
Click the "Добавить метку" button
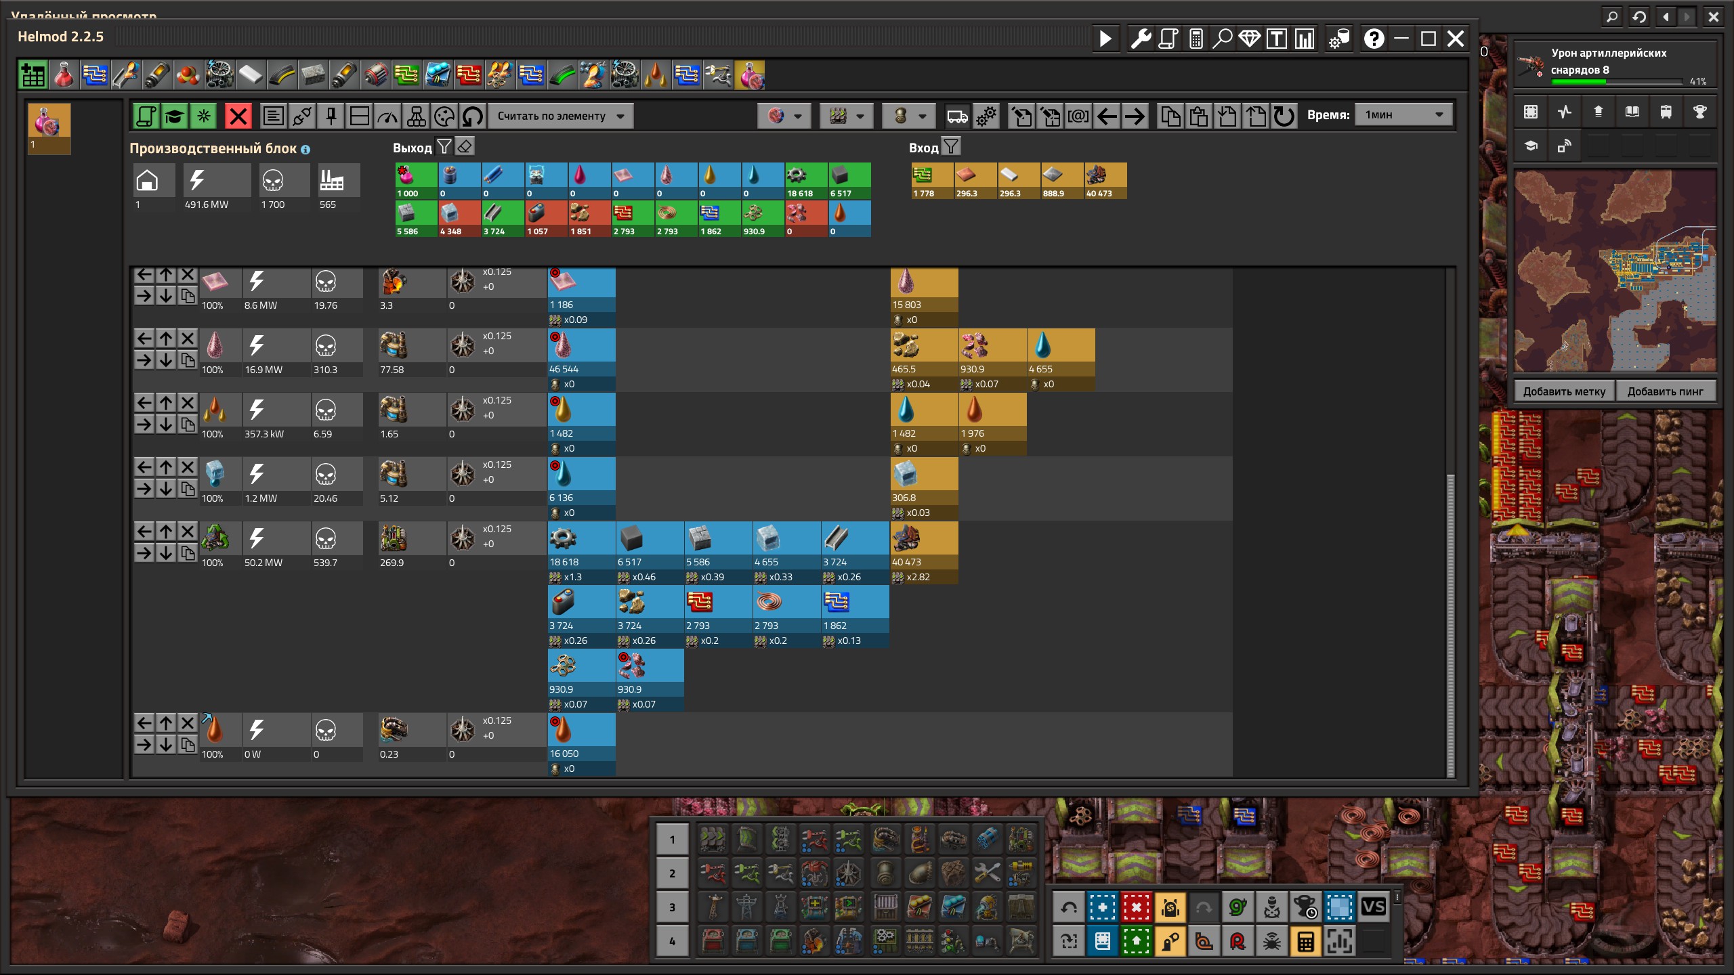tap(1564, 391)
